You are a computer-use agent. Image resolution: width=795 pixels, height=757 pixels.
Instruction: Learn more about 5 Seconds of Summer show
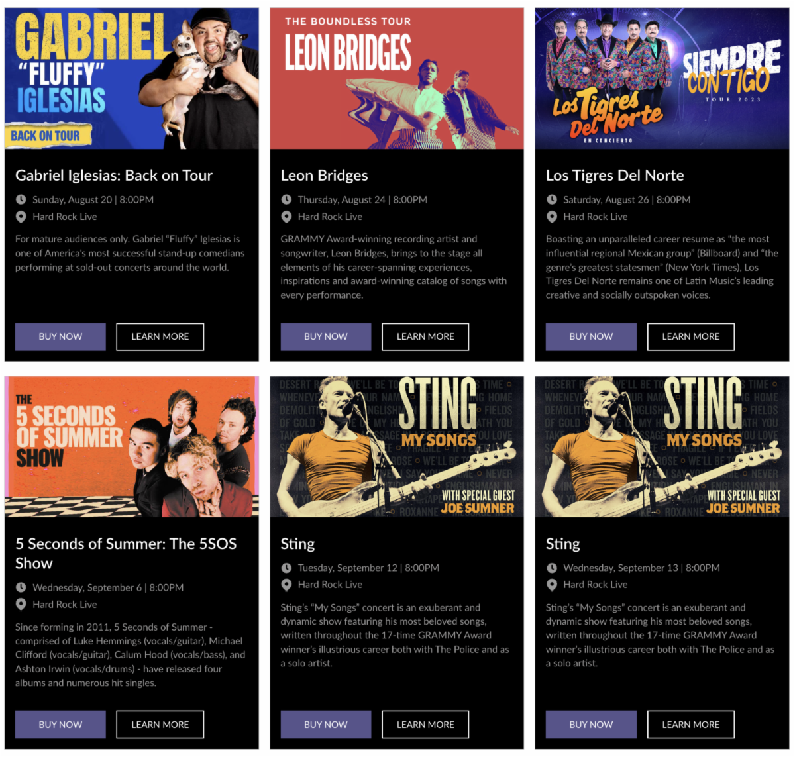click(x=160, y=725)
